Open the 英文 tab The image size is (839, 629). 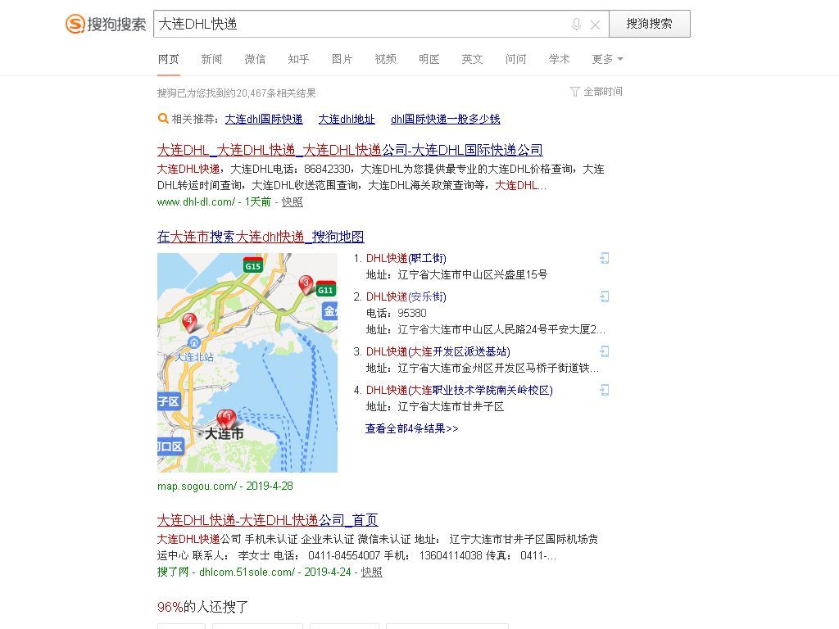point(473,59)
